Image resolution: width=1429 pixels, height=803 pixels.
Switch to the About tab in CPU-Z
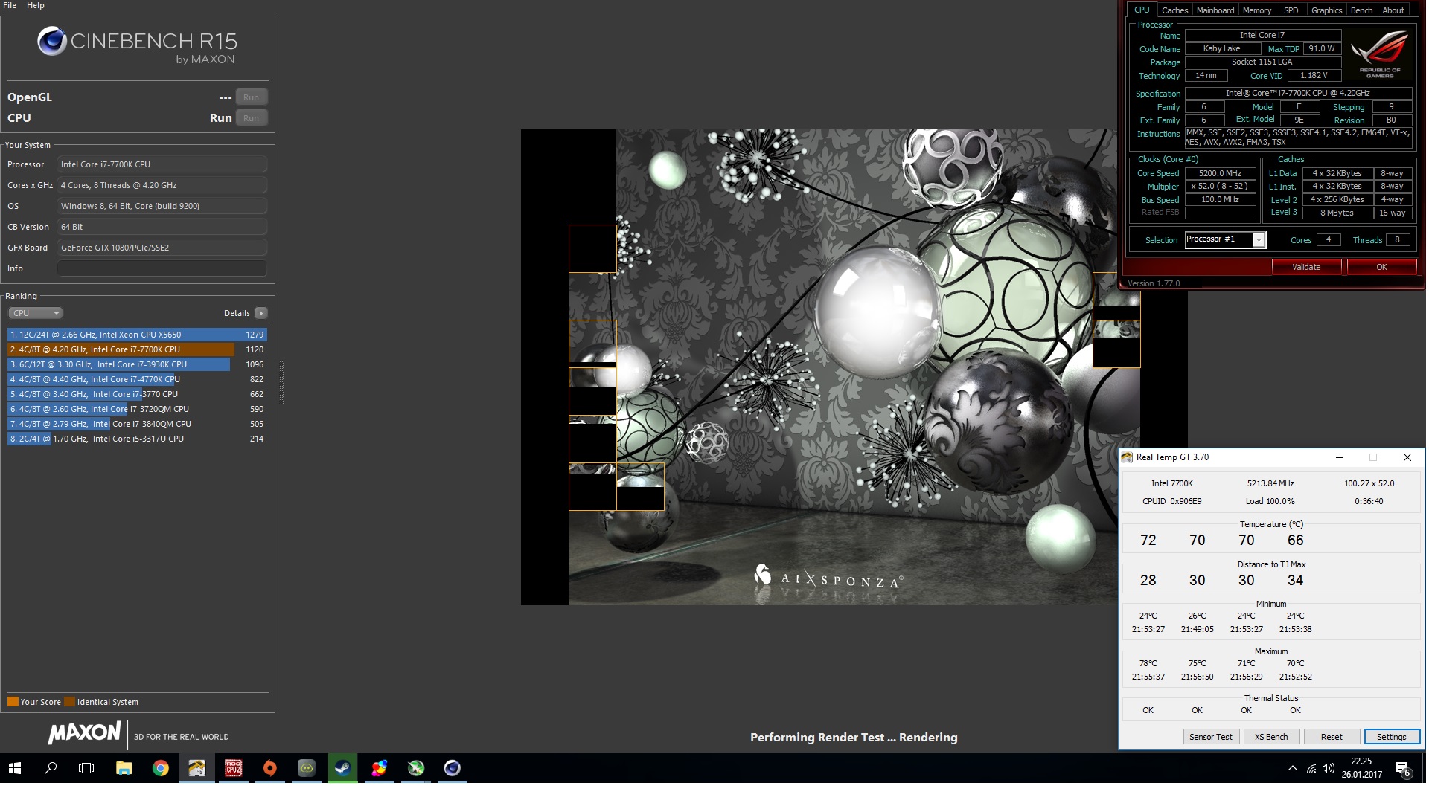tap(1393, 10)
